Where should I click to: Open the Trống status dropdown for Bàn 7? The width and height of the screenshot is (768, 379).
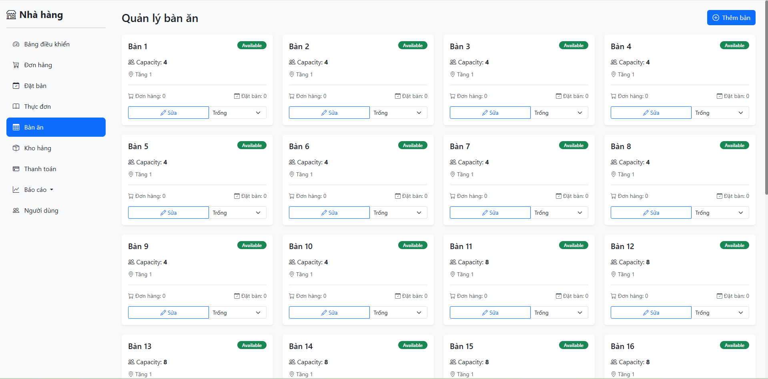pos(559,213)
